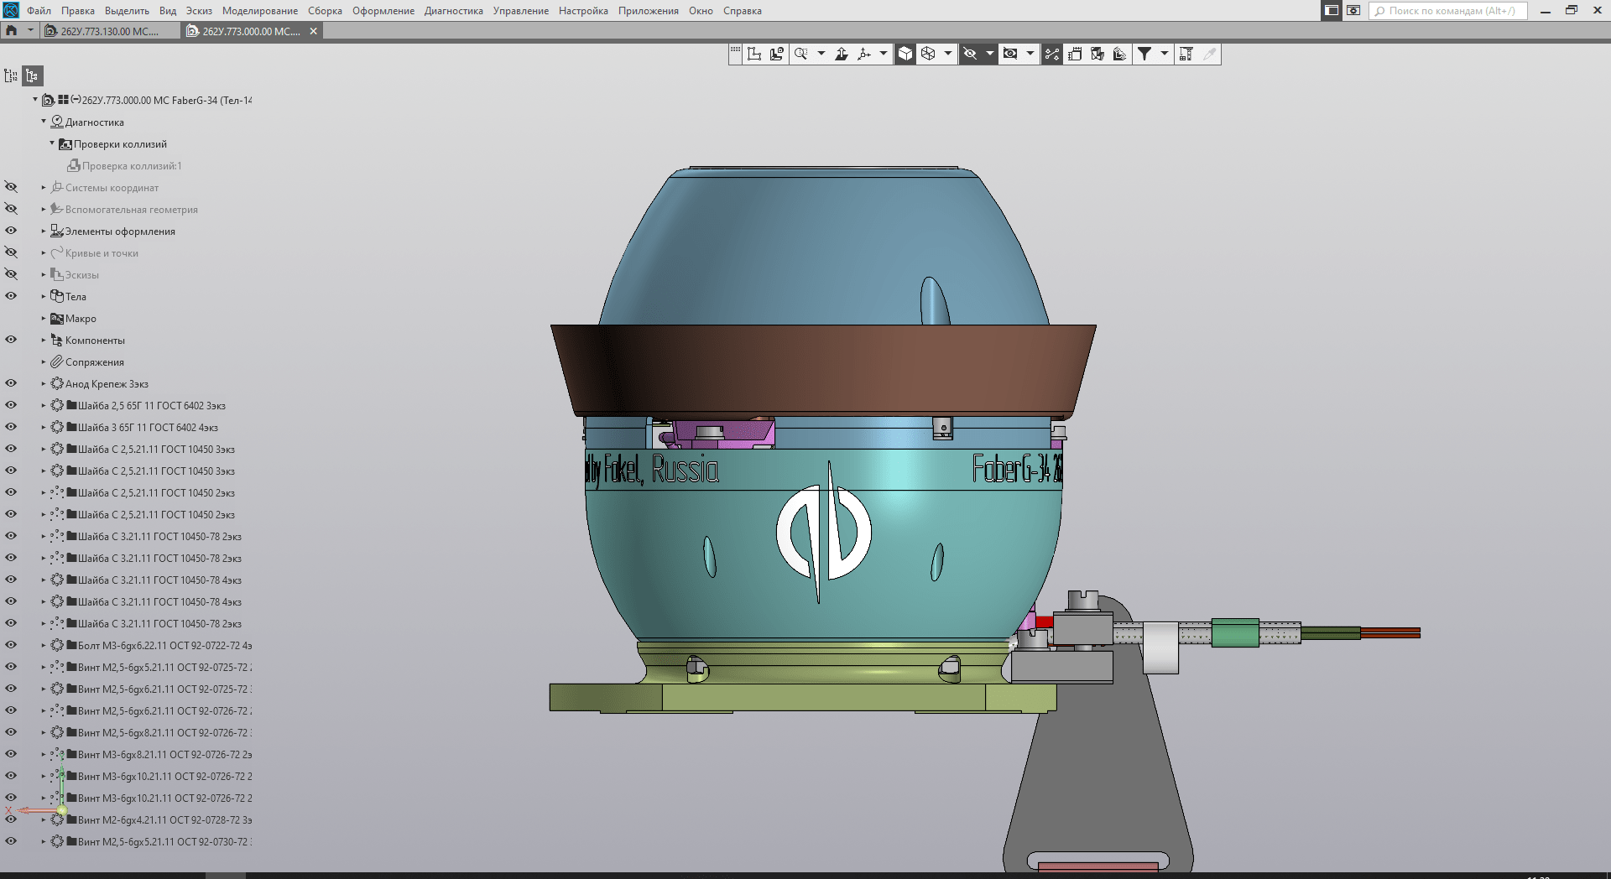This screenshot has width=1611, height=879.
Task: Open the filter funnel dropdown arrow
Action: tap(1165, 54)
